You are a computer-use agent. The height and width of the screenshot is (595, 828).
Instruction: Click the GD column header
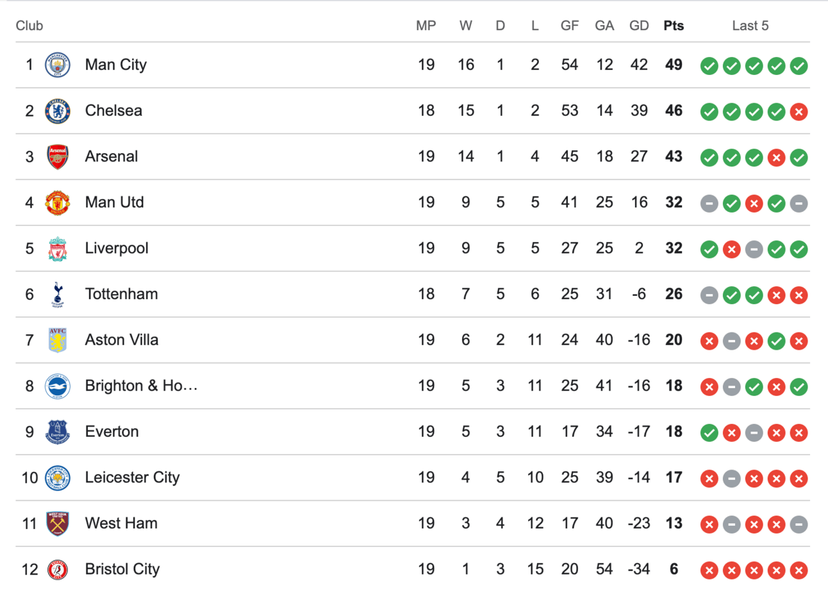click(639, 26)
